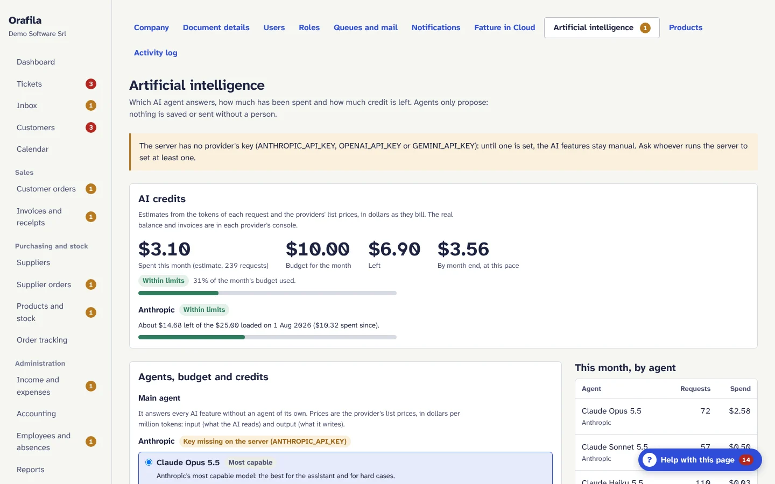The width and height of the screenshot is (775, 484).
Task: Open the Roles tab
Action: (x=309, y=27)
